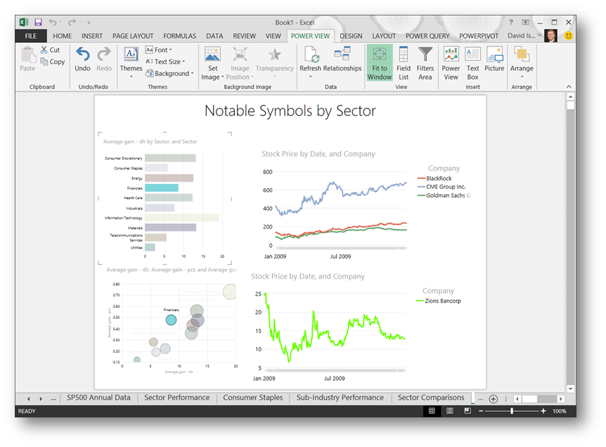Screen dimensions: 606x447
Task: Click the Excel application logo icon
Action: [24, 22]
